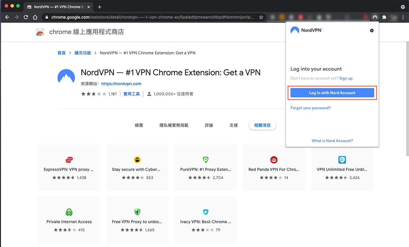Click the 1,000,000+ 位使用者 text
Image resolution: width=409 pixels, height=247 pixels.
tap(173, 94)
